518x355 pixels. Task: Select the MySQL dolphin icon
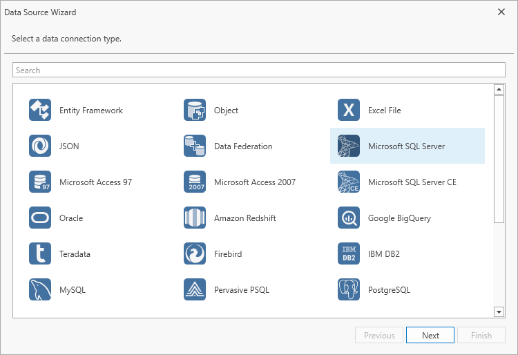[x=40, y=289]
